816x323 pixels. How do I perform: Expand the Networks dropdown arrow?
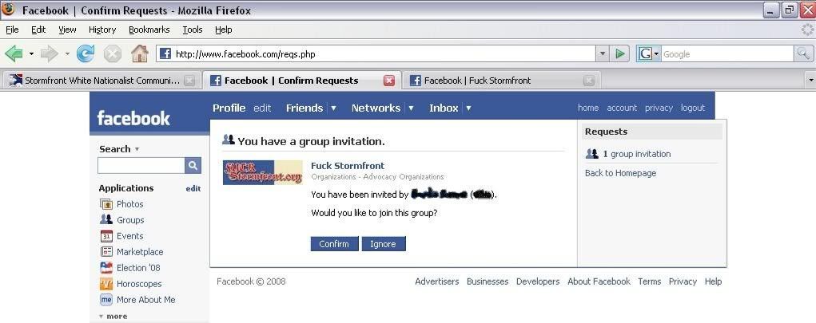[x=411, y=108]
